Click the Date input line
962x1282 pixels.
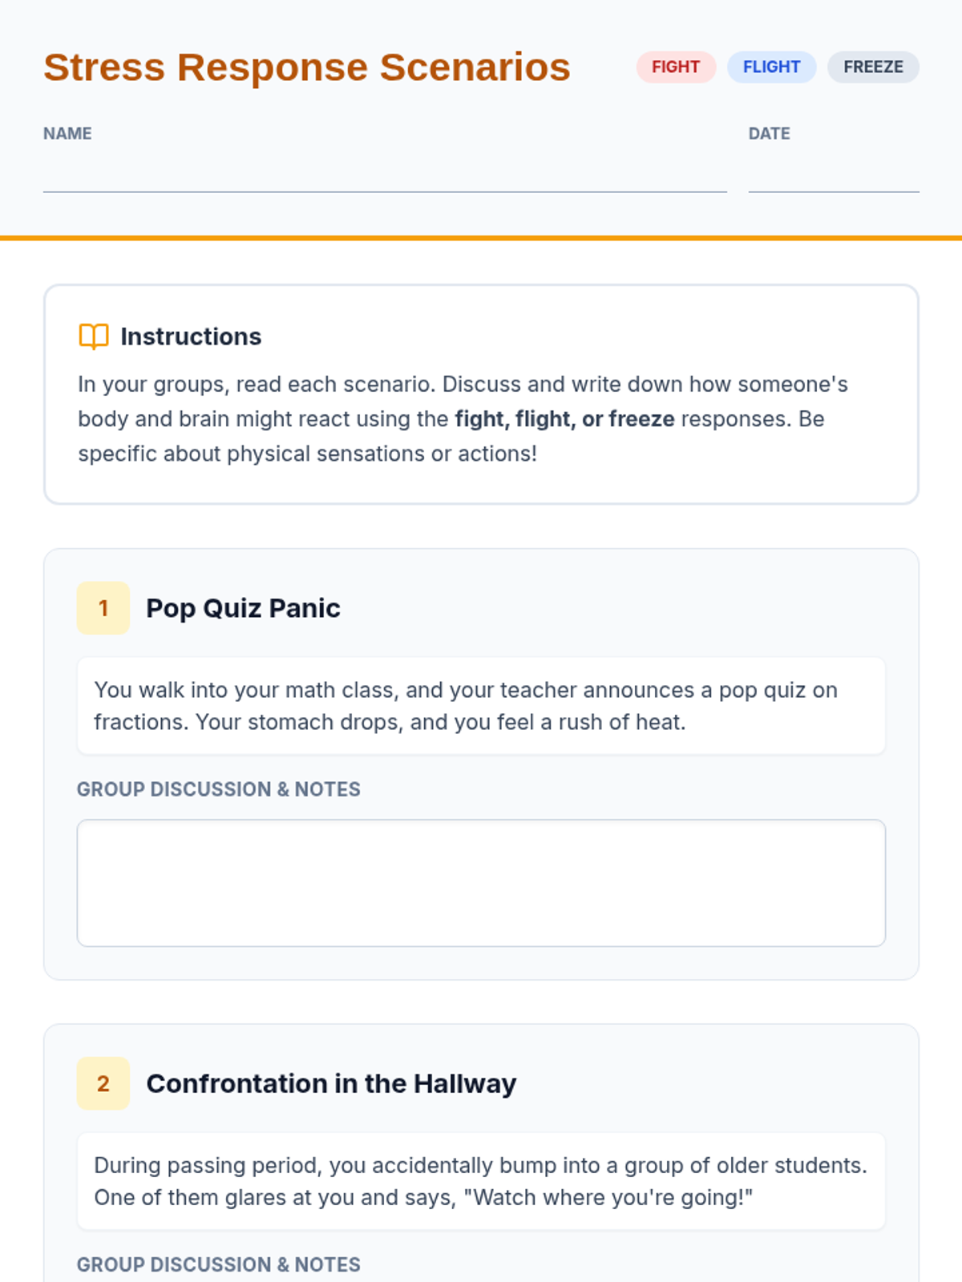(x=834, y=176)
